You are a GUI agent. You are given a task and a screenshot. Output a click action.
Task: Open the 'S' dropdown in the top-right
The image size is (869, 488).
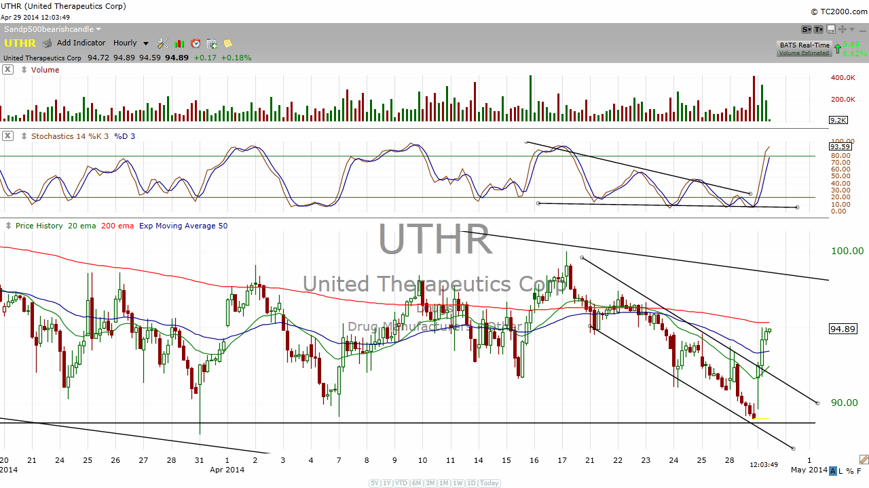[x=807, y=29]
